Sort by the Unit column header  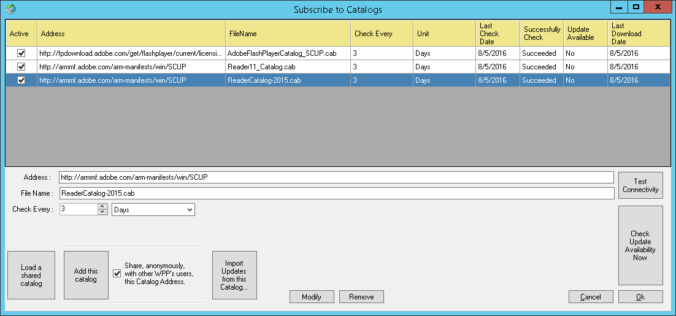[x=445, y=34]
